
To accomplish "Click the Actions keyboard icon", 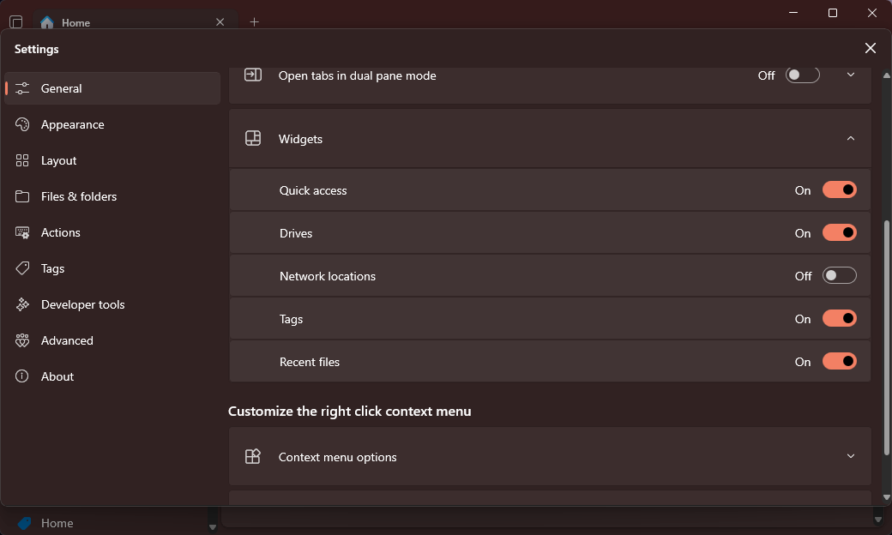I will [23, 232].
